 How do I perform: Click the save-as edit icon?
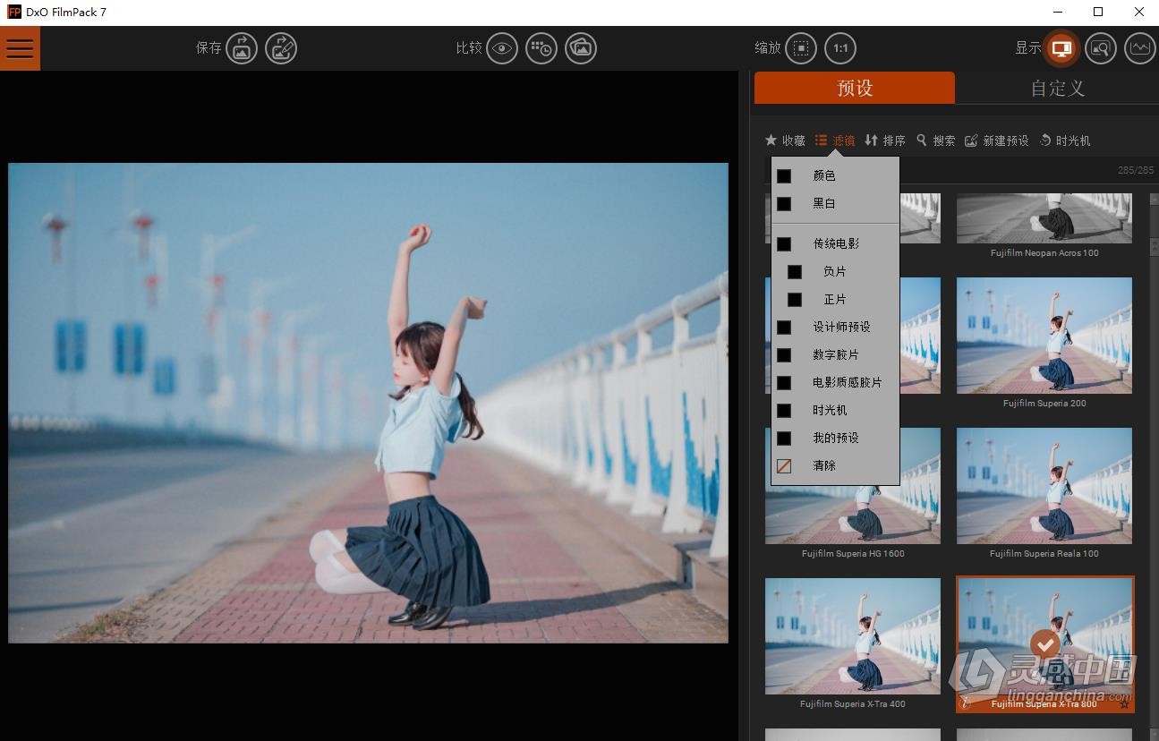tap(281, 48)
